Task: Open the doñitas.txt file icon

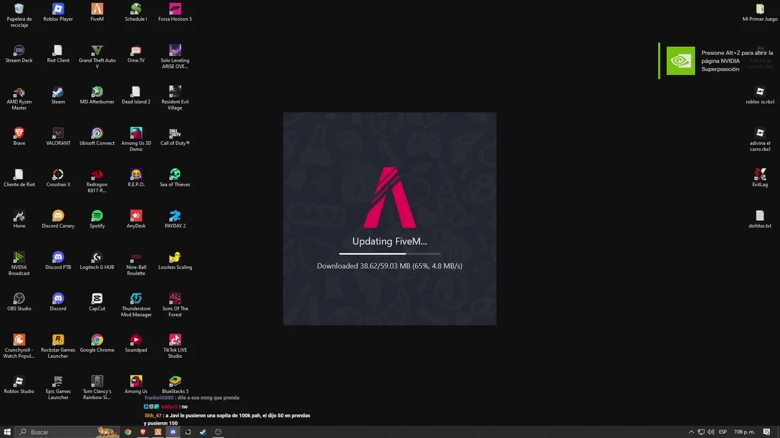Action: (x=760, y=219)
